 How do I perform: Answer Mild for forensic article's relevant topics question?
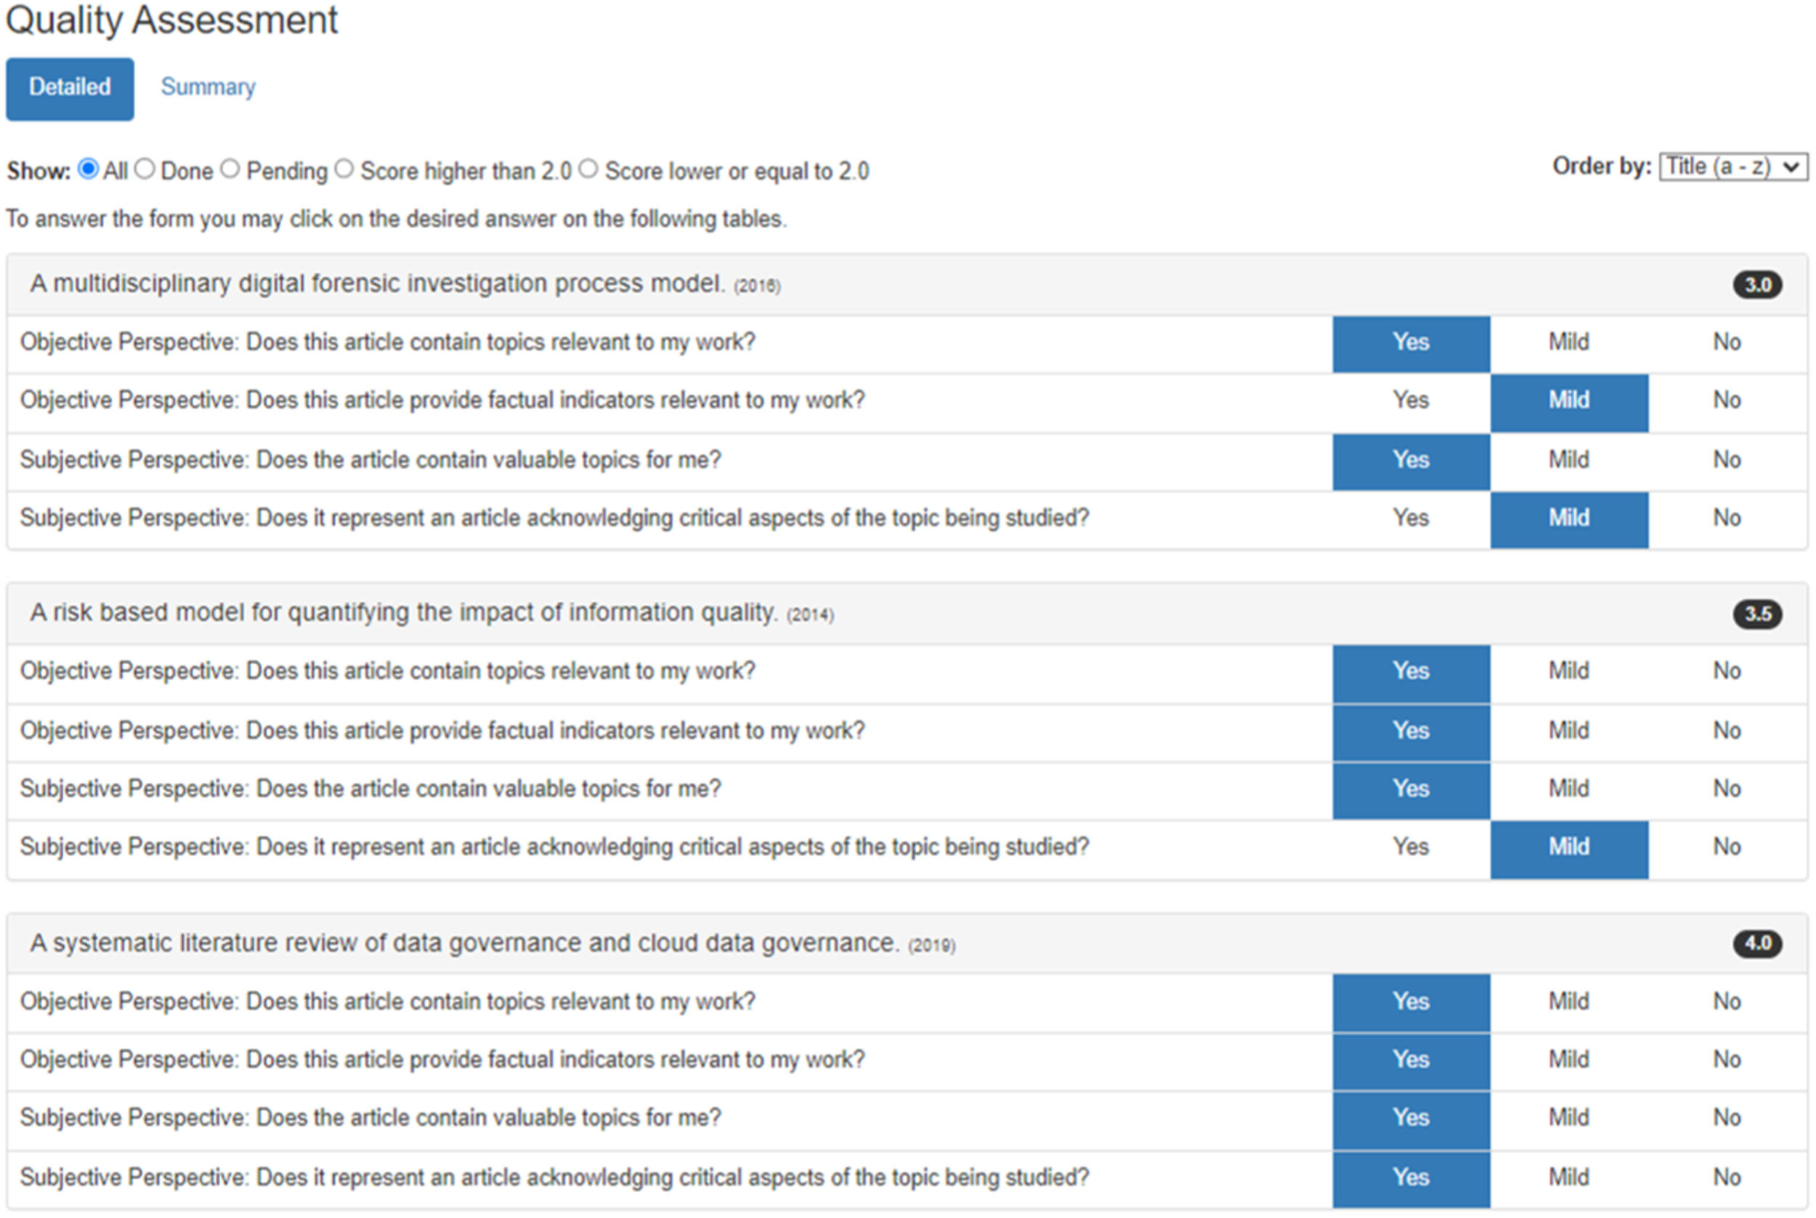(x=1568, y=342)
